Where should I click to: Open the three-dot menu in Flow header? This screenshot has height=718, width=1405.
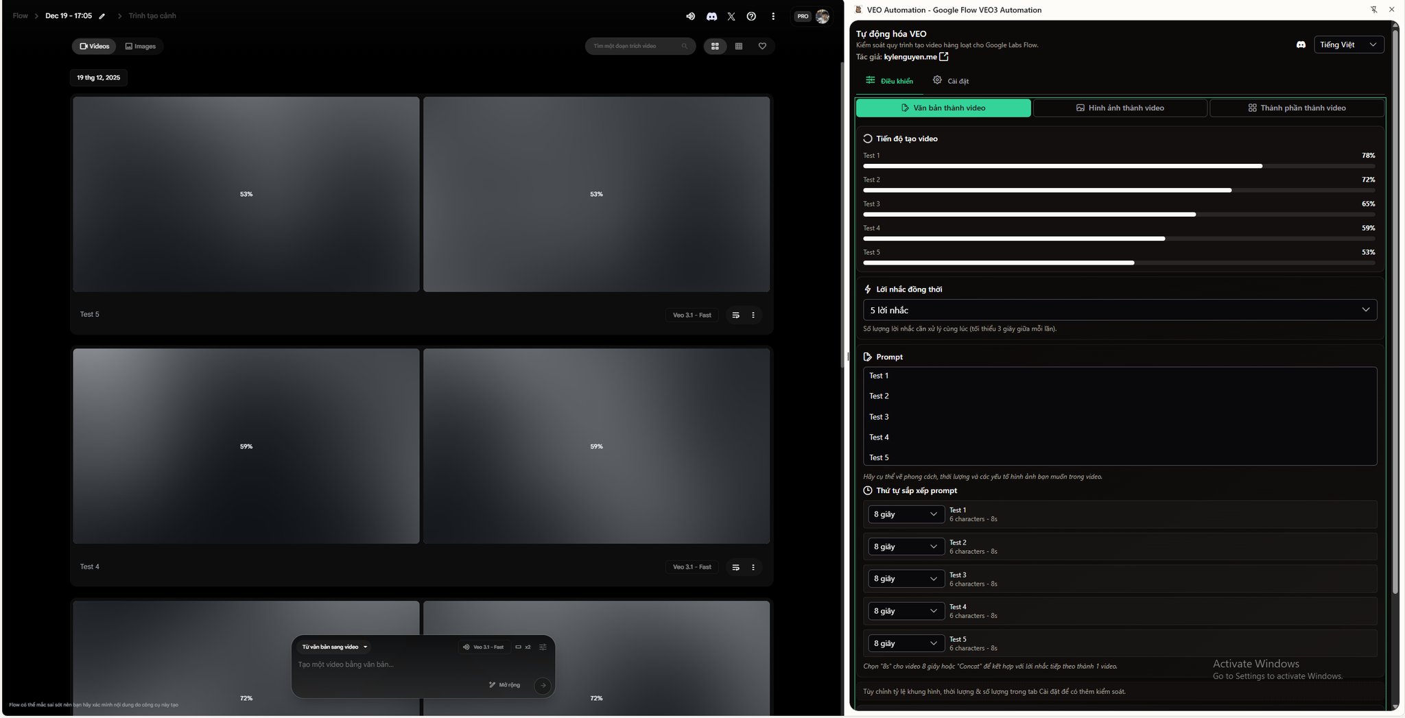(x=773, y=16)
